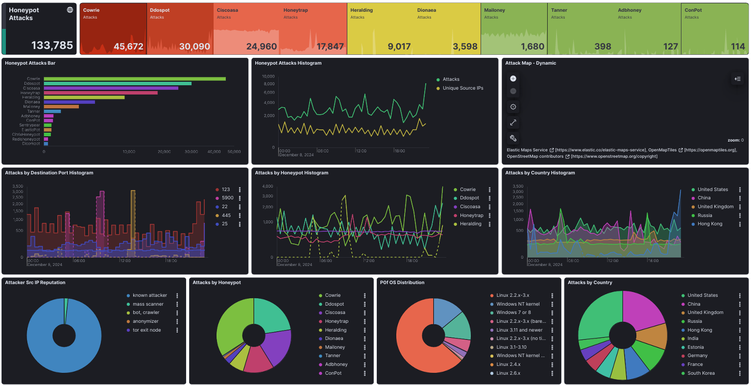751x385 pixels.
Task: Click United Kingdom label in Country Histogram
Action: pos(716,207)
